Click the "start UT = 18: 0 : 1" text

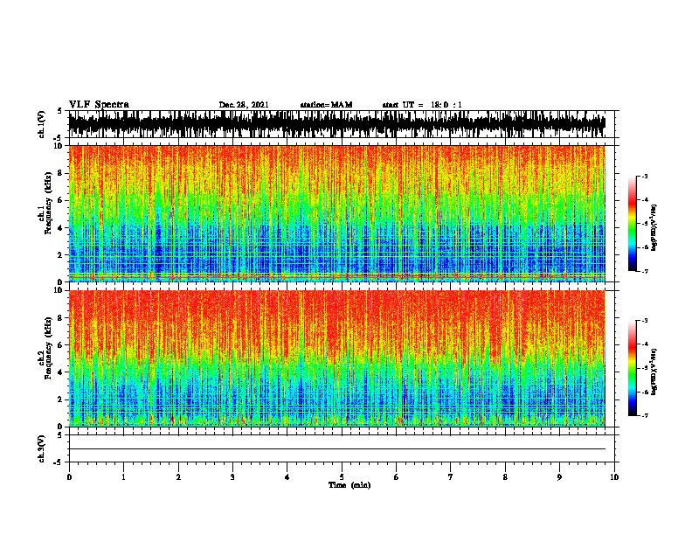(422, 105)
